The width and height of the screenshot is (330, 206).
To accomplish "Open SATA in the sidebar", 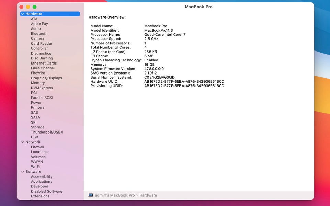I will (x=35, y=117).
